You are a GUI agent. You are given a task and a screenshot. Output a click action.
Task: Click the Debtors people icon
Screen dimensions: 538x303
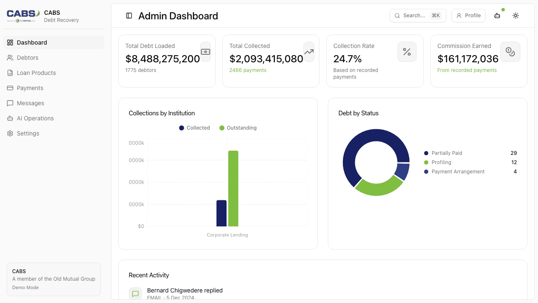(x=9, y=58)
